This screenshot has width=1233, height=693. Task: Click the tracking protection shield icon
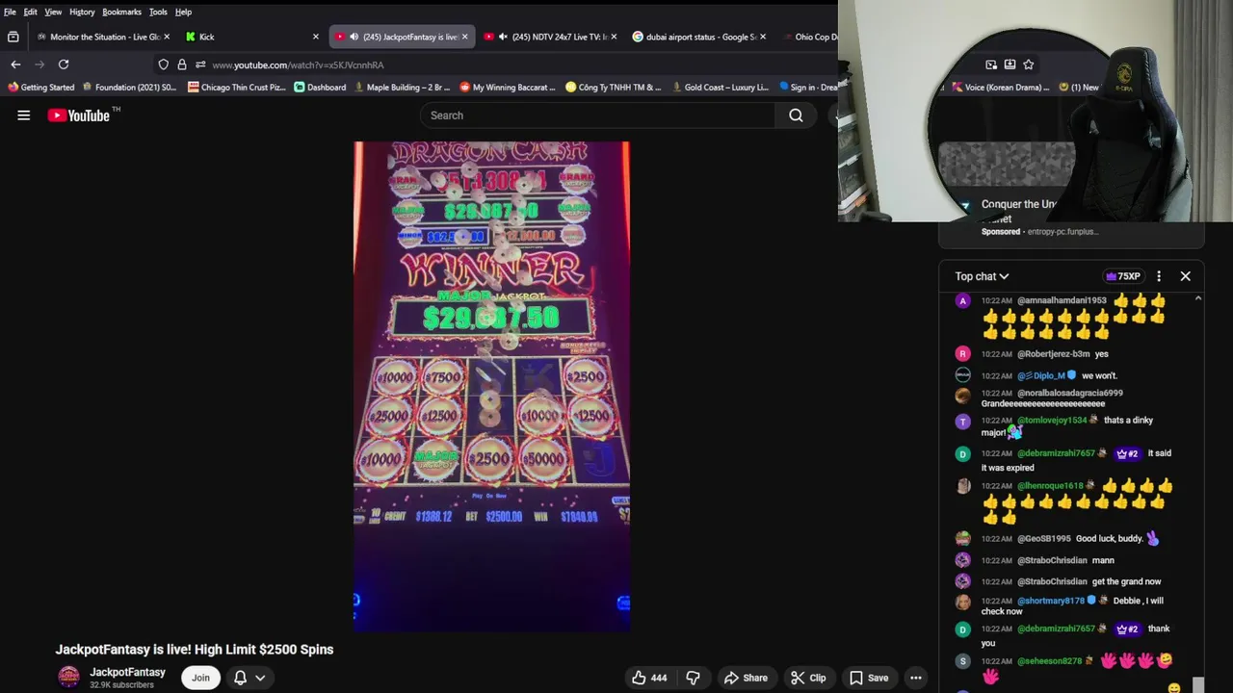point(164,64)
